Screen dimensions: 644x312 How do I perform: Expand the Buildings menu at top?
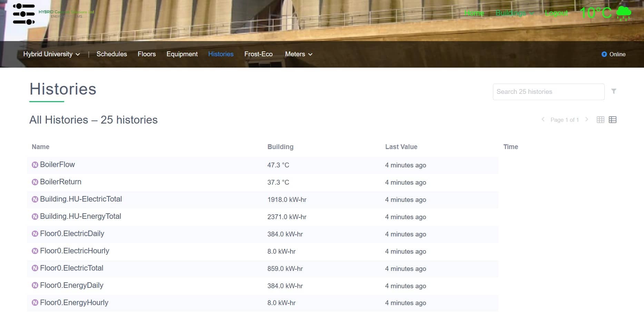click(514, 13)
